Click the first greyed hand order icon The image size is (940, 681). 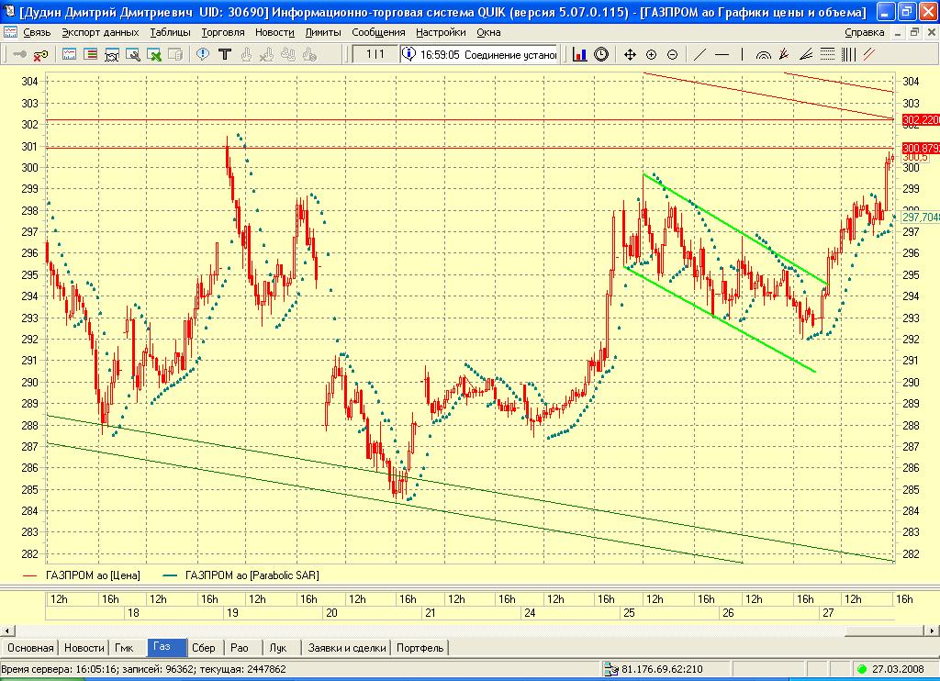246,54
